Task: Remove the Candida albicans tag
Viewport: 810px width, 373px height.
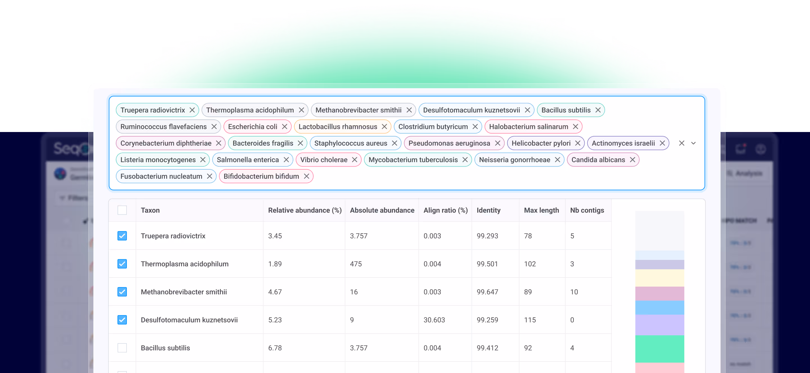Action: (x=632, y=160)
